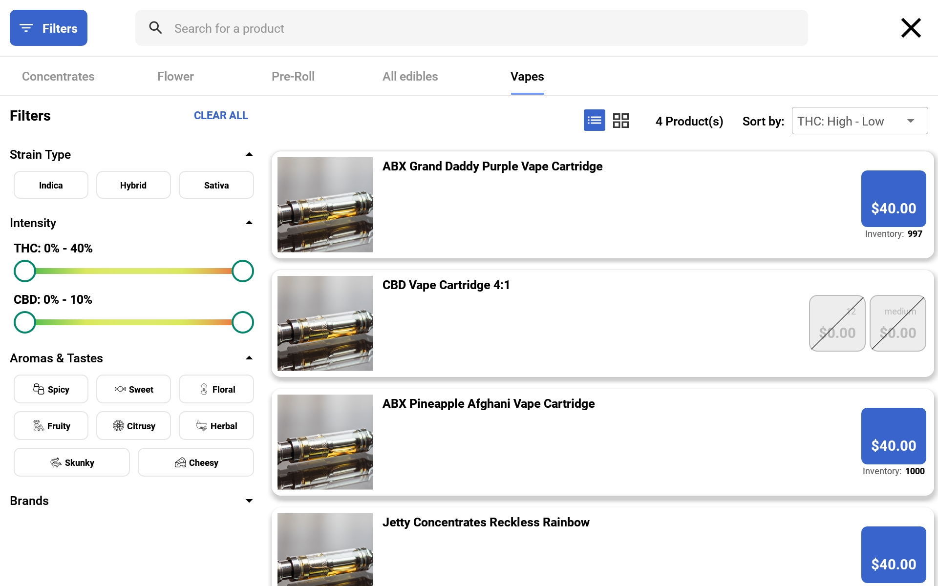Open the Pre-Roll category tab

(293, 76)
